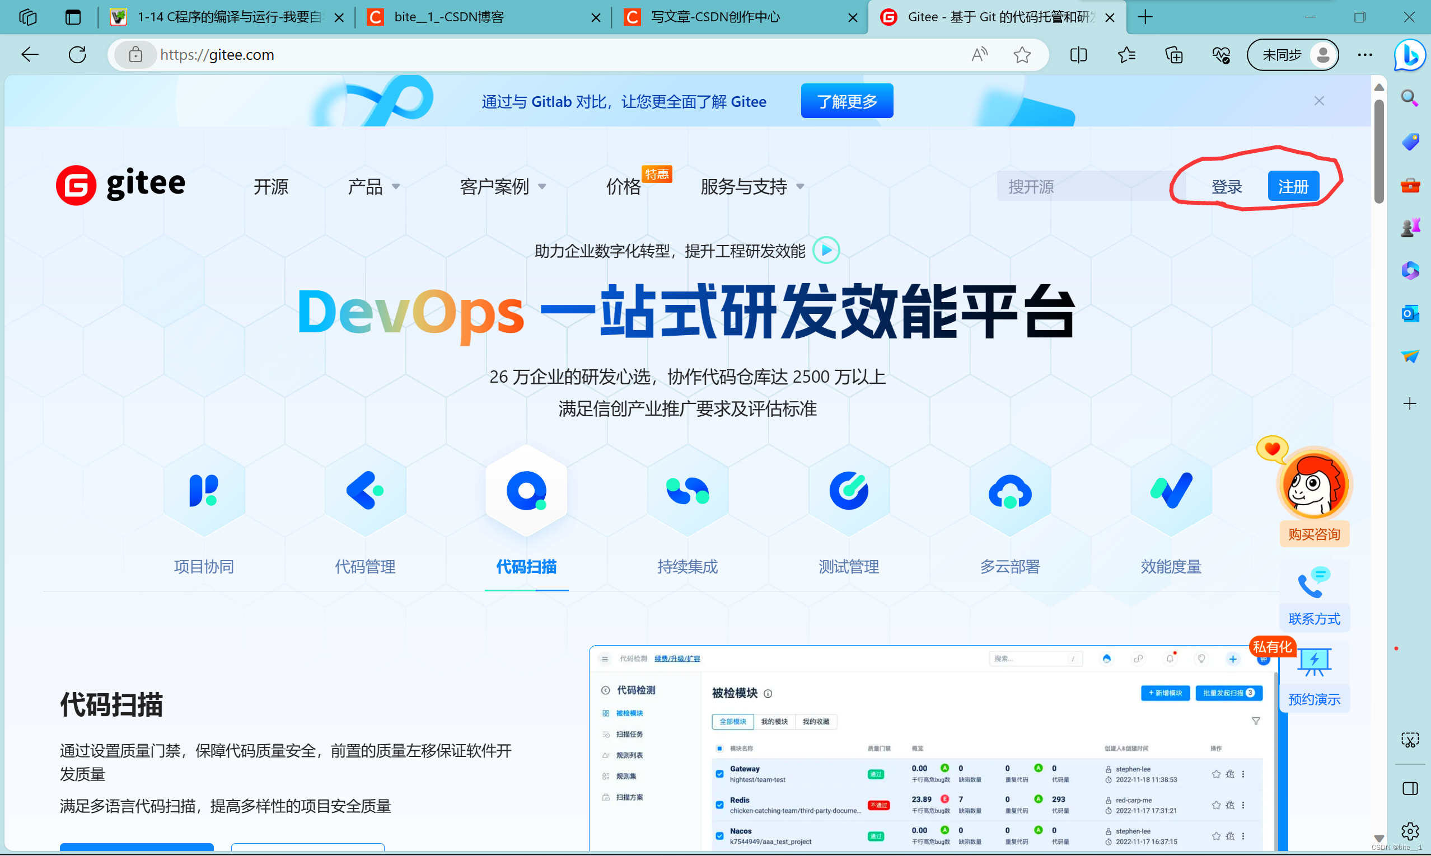
Task: Click the 了解更多 banner button
Action: [x=847, y=101]
